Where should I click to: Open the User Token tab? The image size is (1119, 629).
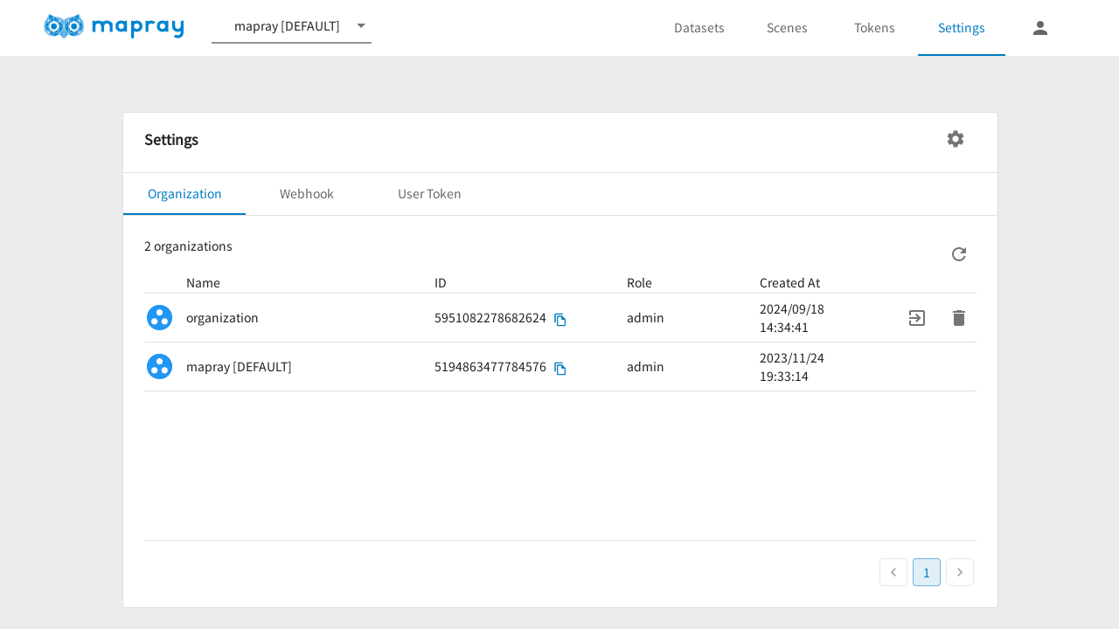429,194
